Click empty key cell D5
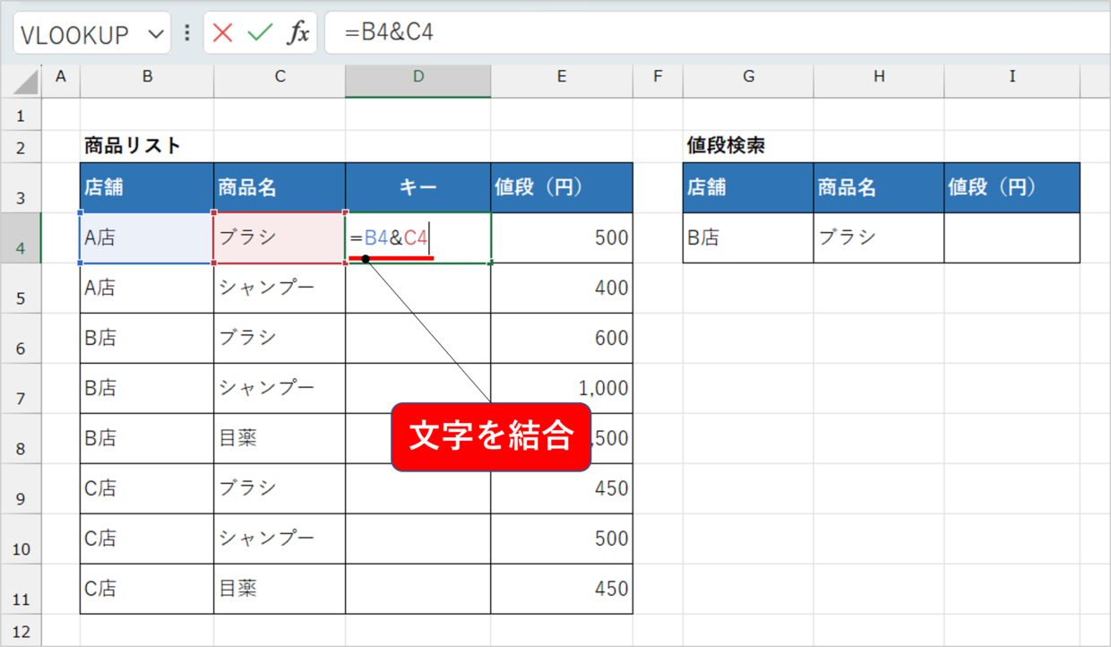Screen dimensions: 1111x647 [x=418, y=288]
